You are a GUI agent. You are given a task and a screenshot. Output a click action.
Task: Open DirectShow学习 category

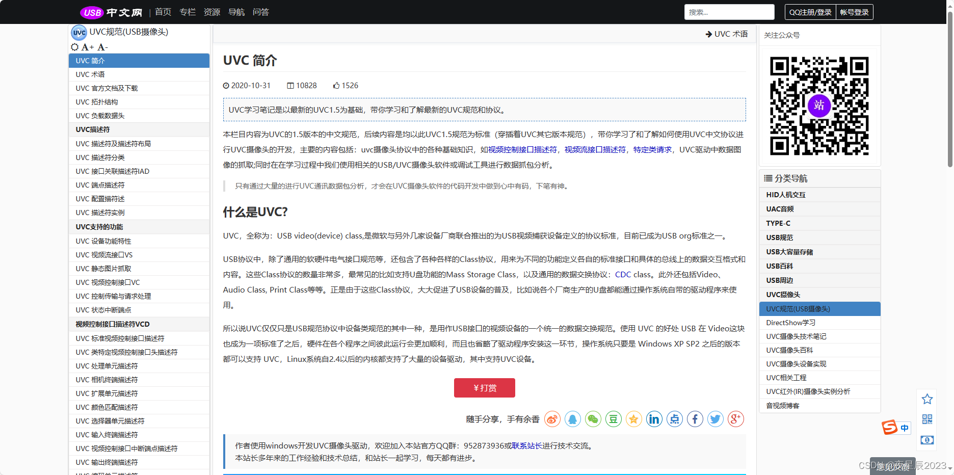(820, 323)
